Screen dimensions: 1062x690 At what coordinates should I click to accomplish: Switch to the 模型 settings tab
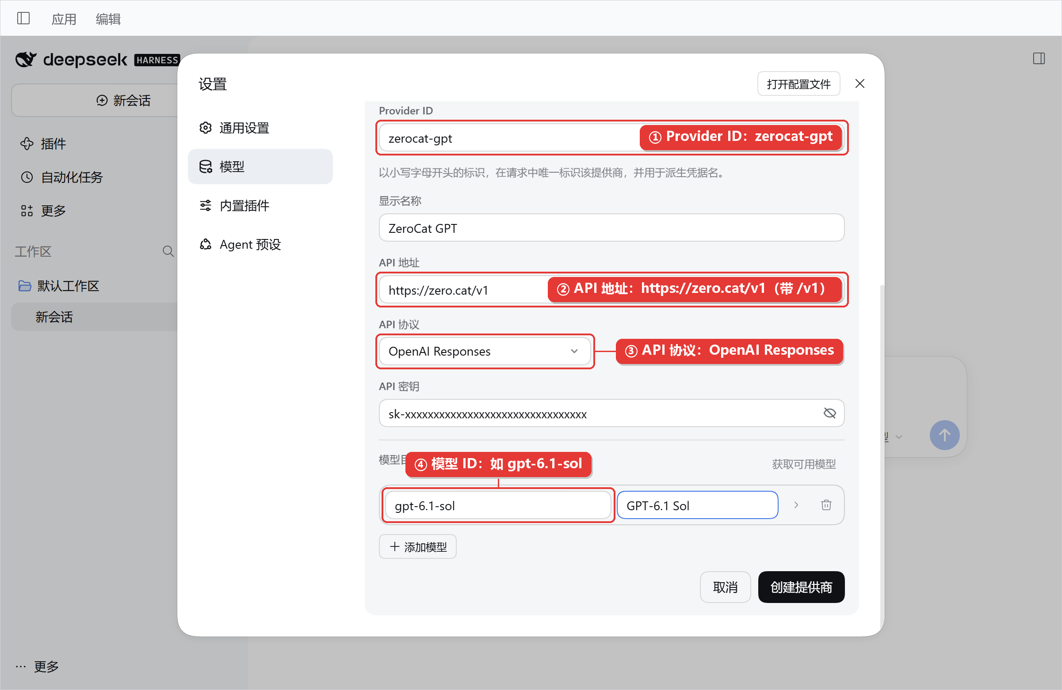coord(260,166)
